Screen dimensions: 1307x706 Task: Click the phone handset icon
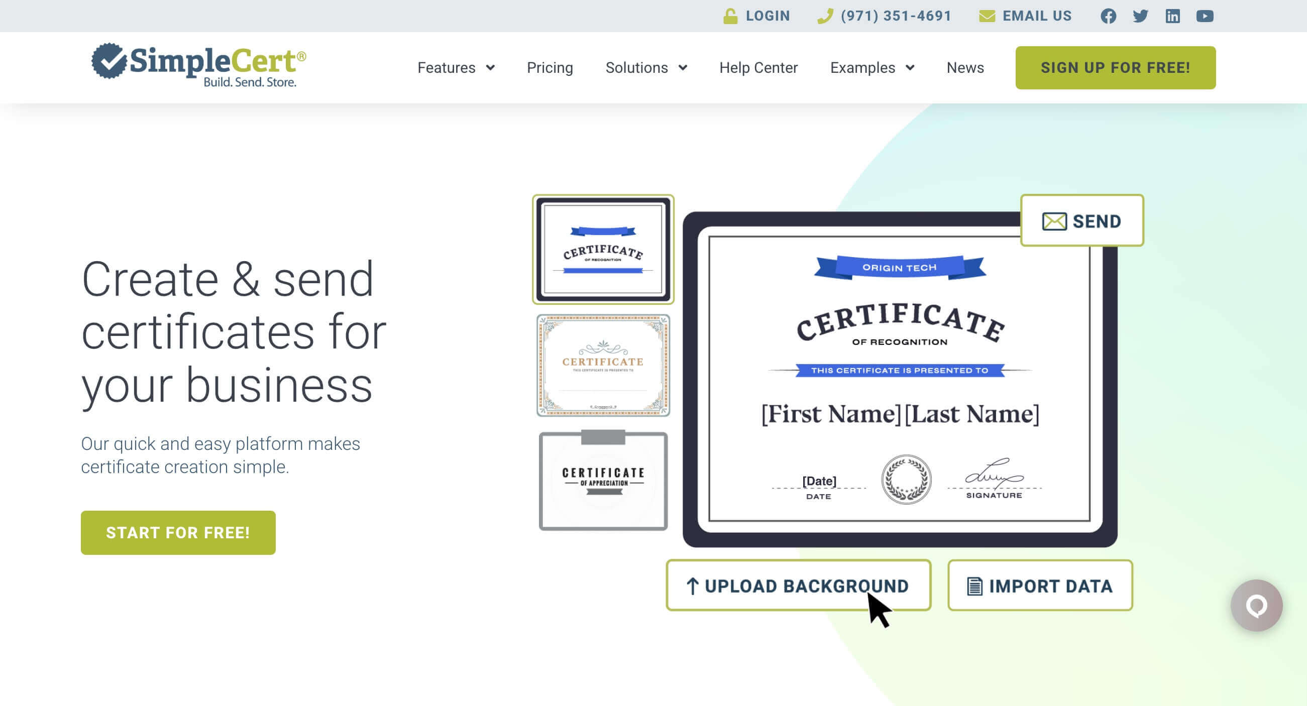coord(825,16)
